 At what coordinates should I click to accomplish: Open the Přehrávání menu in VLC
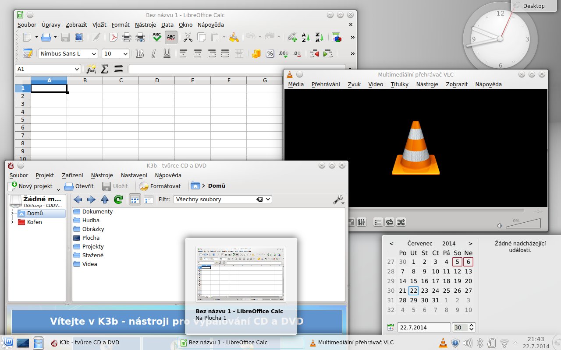[x=326, y=84]
